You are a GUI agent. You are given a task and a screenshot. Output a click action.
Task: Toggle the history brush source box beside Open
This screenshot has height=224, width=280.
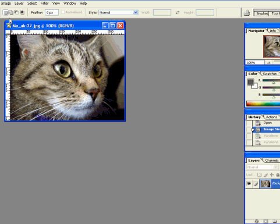tap(249, 123)
